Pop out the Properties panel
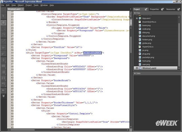 (162, 9)
